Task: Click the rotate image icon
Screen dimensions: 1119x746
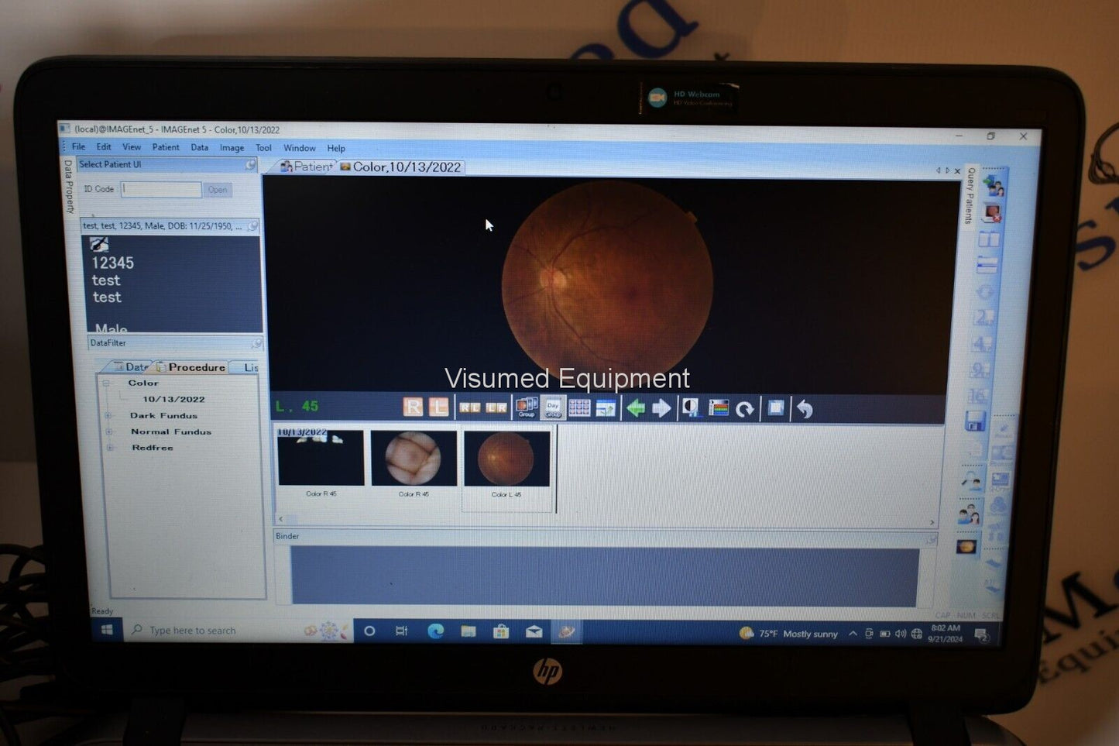Action: click(x=744, y=409)
